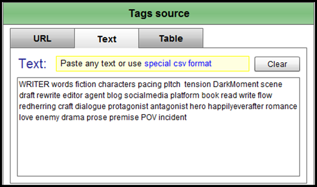Click the yellow Paste any text hint

click(x=153, y=64)
